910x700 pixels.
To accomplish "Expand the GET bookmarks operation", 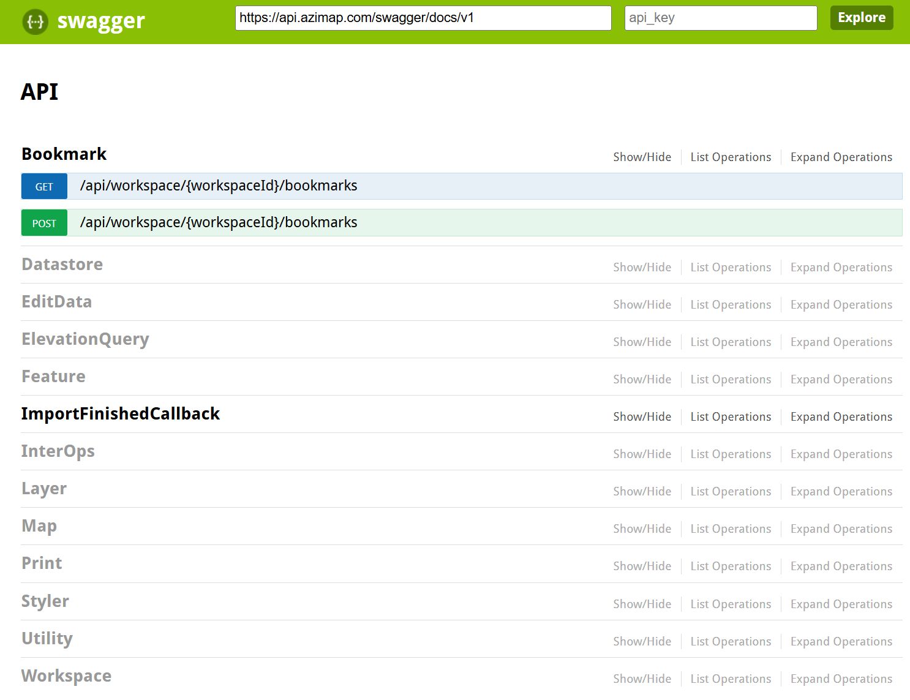I will pyautogui.click(x=219, y=186).
